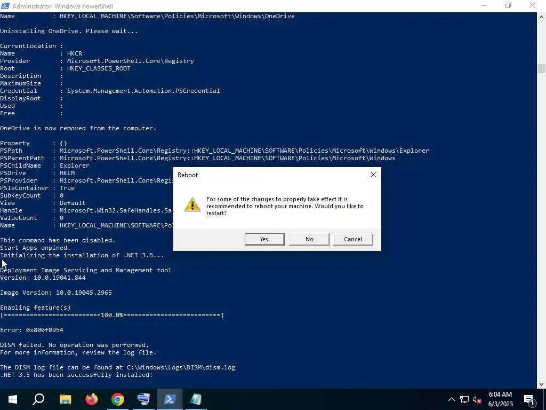Click 'This command has been disabled.' line
Image resolution: width=546 pixels, height=410 pixels.
click(x=58, y=240)
